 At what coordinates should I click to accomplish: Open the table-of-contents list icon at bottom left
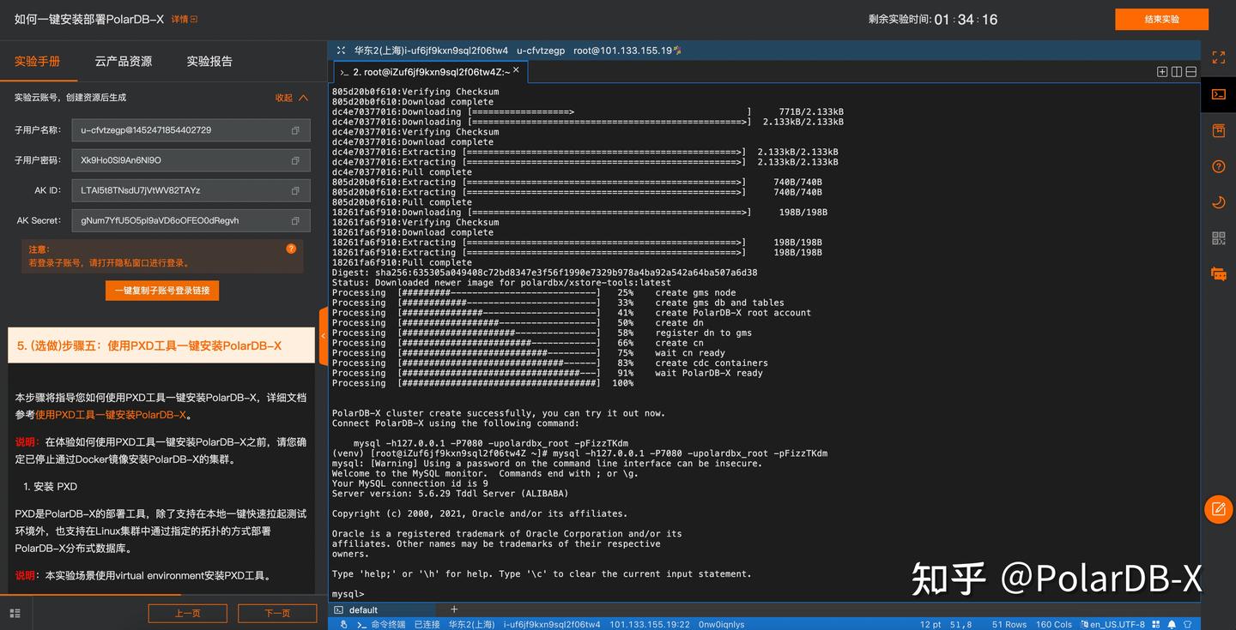tap(15, 613)
